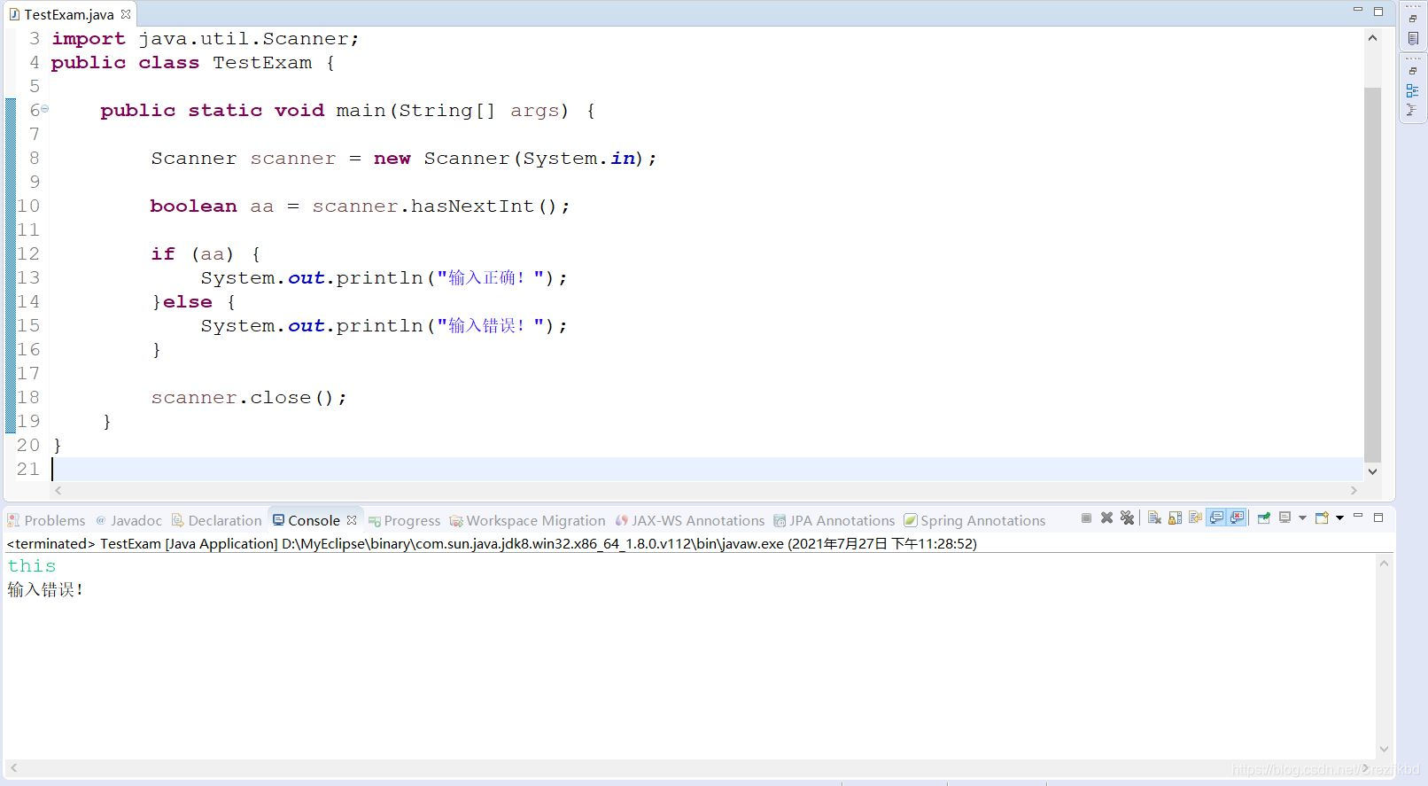Toggle Scroll Lock in the Console
Image resolution: width=1428 pixels, height=786 pixels.
1175,518
